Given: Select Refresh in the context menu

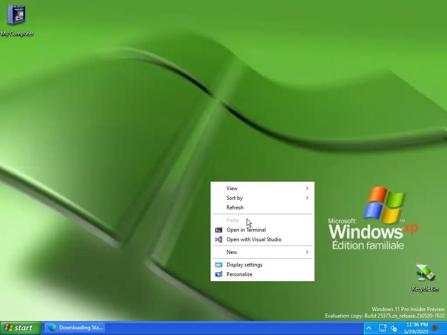Looking at the screenshot, I should click(262, 208).
